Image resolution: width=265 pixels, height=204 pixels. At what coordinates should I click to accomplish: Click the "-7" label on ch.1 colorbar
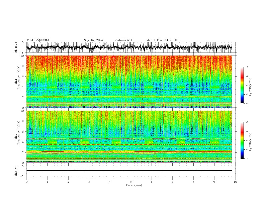click(247, 104)
